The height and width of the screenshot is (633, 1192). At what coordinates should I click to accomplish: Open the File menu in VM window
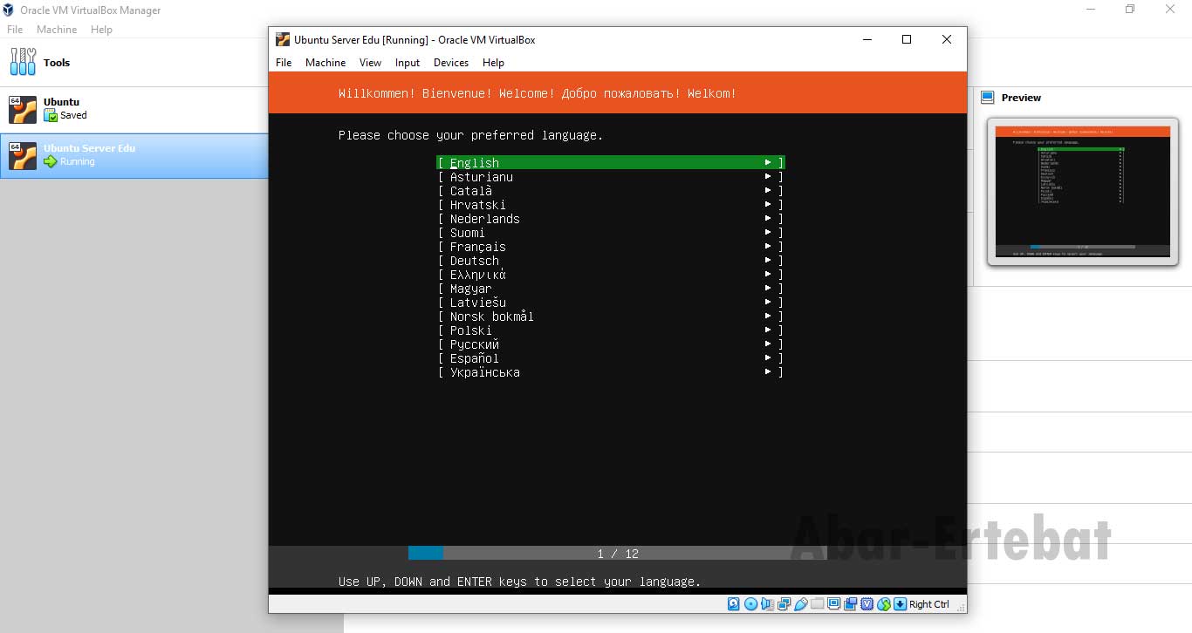(284, 63)
